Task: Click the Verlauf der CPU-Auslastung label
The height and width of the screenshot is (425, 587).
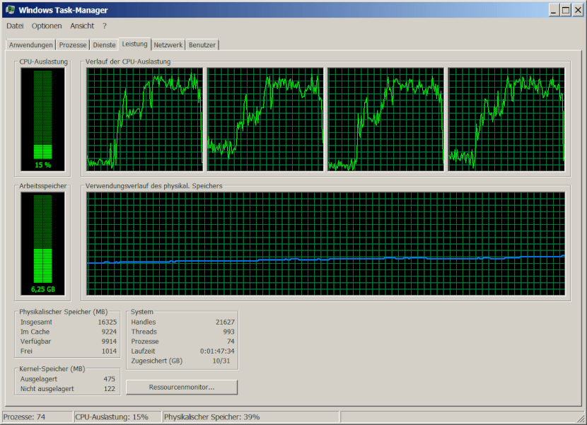Action: tap(128, 62)
